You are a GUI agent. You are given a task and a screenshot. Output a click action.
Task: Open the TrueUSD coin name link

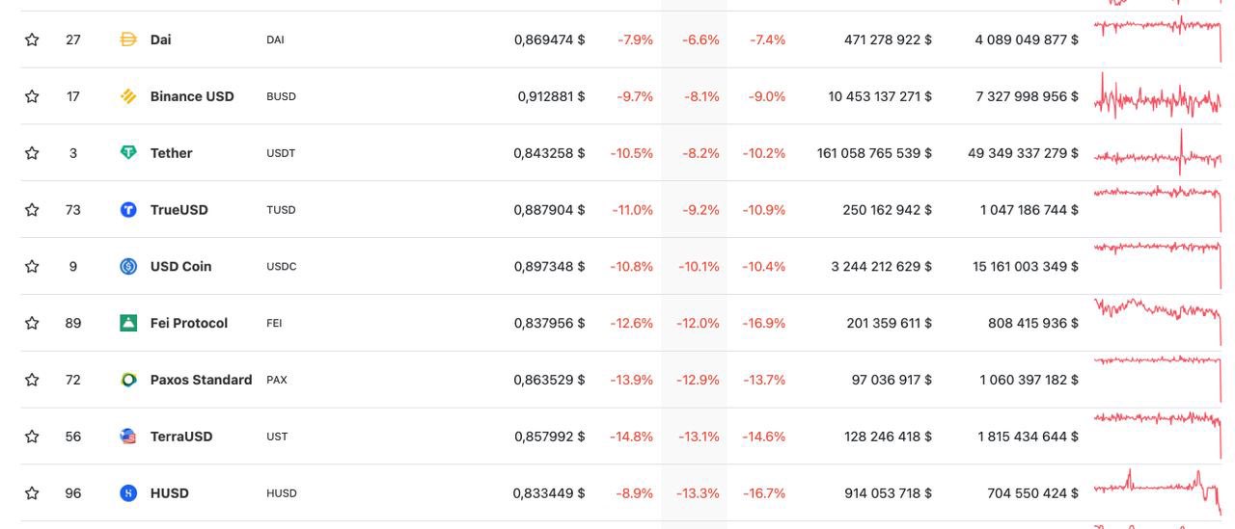point(179,210)
